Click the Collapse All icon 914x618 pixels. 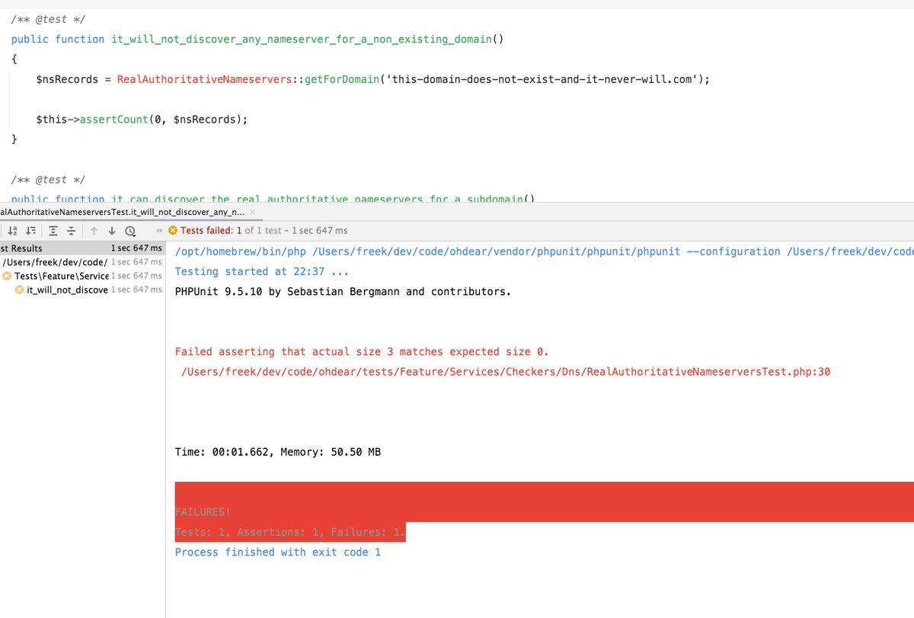(71, 230)
